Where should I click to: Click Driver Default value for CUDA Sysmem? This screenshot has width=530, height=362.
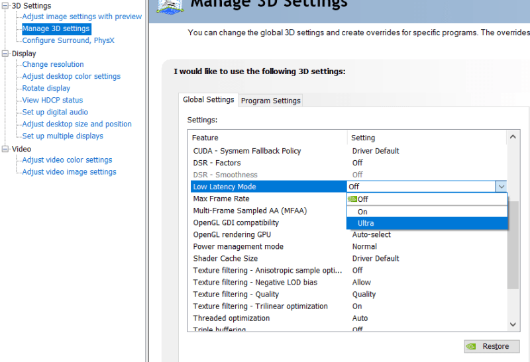(x=376, y=151)
